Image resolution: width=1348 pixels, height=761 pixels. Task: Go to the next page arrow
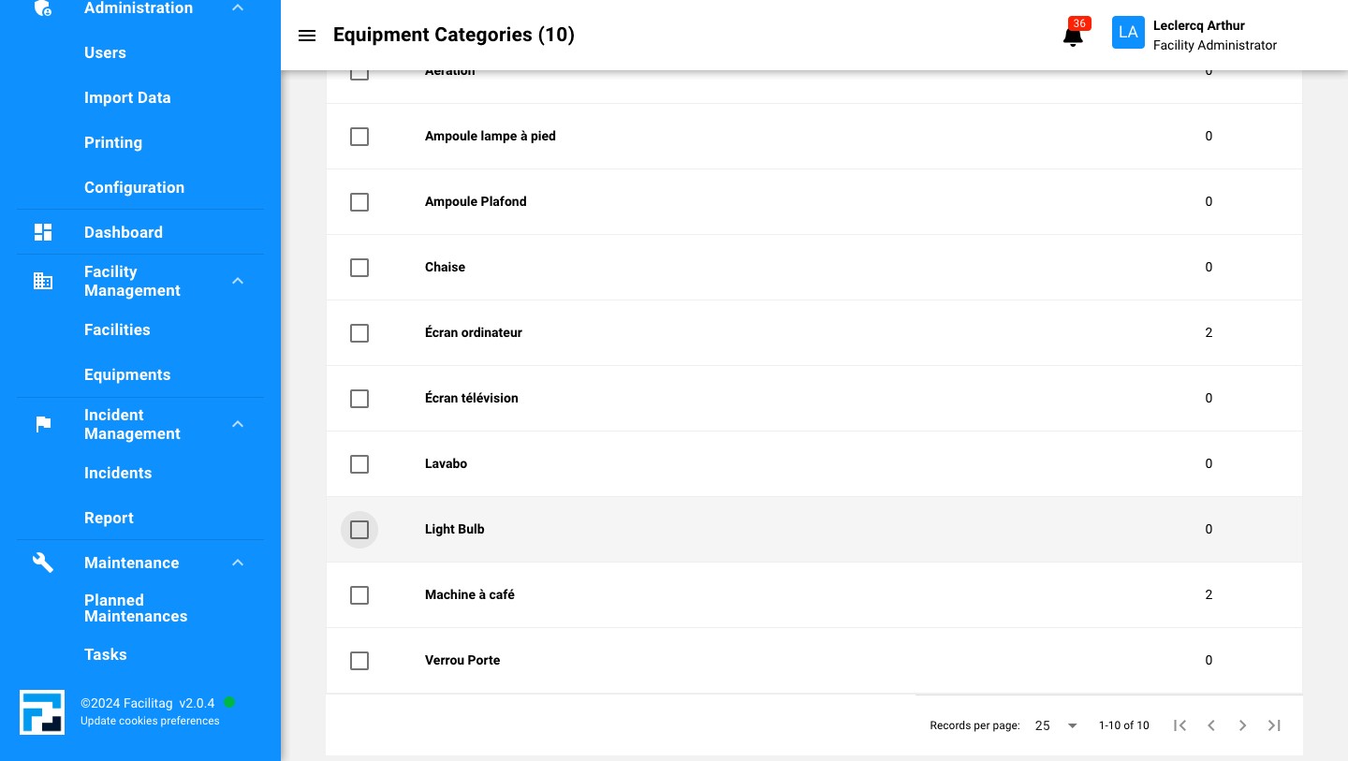(1242, 725)
